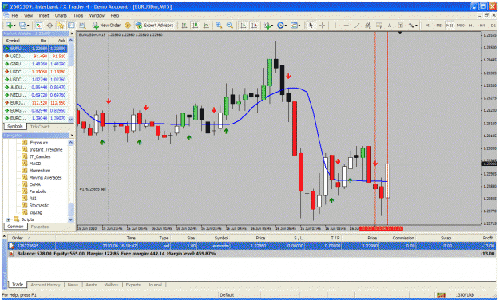Open the Indicators list dropdown

[x=268, y=25]
